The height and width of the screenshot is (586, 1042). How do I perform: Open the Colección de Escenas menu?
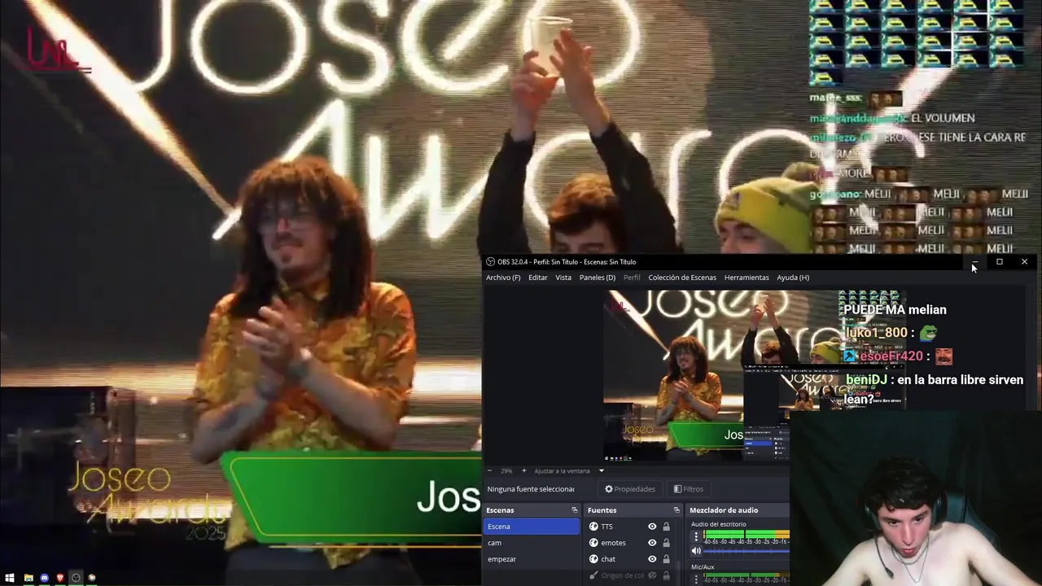(682, 278)
